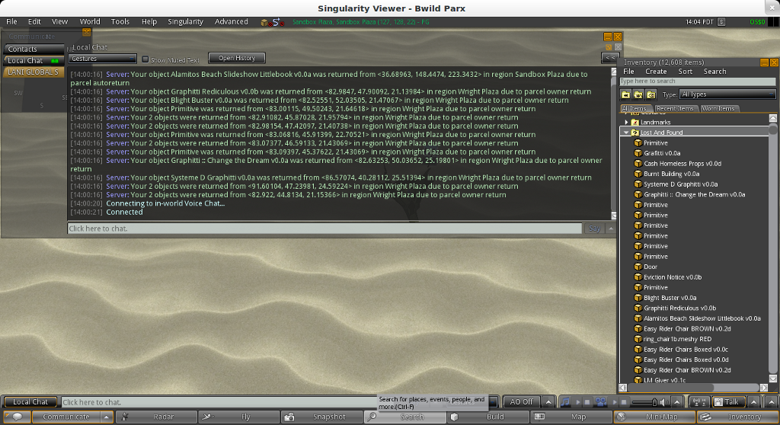Play the parcel media
The image size is (780, 425).
point(615,401)
